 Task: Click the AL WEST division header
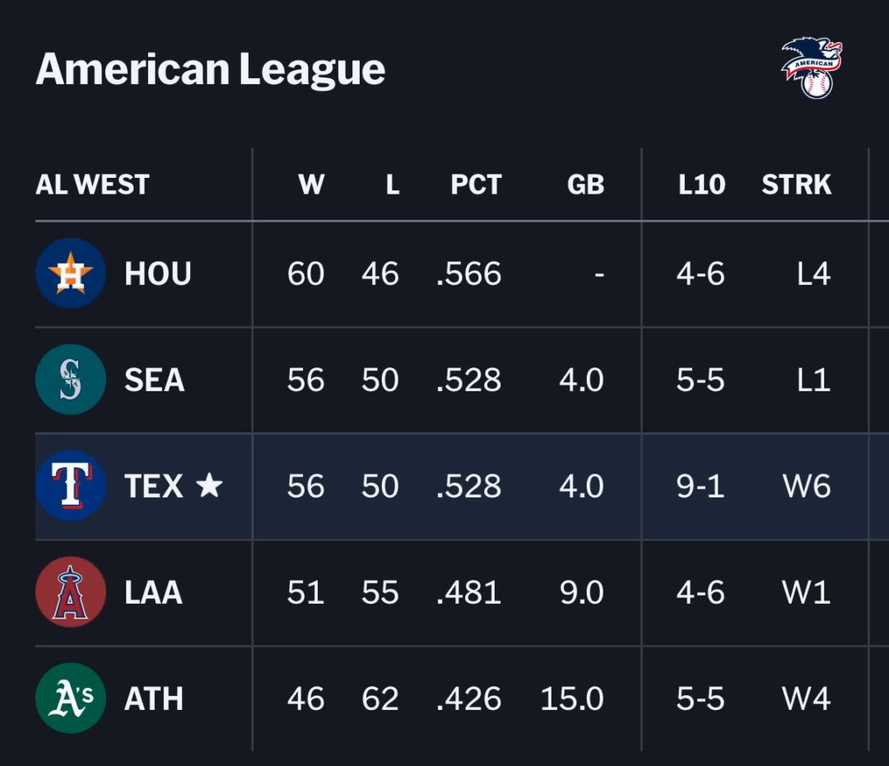(92, 184)
